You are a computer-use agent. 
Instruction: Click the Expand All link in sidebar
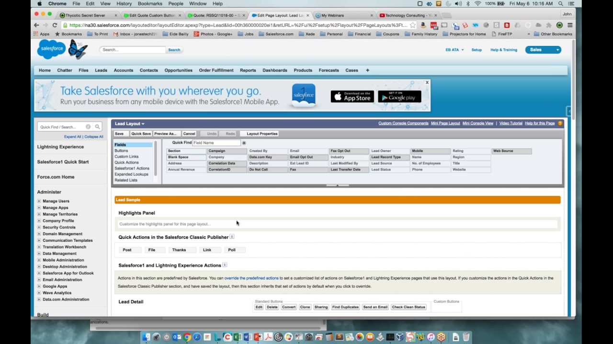(x=72, y=137)
